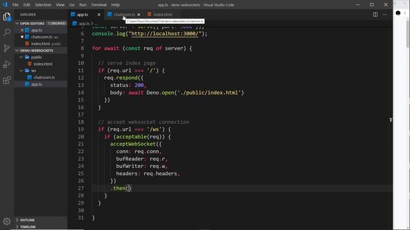Click the VS Code logo icon in title bar
This screenshot has height=230, width=410.
[x=5, y=4]
